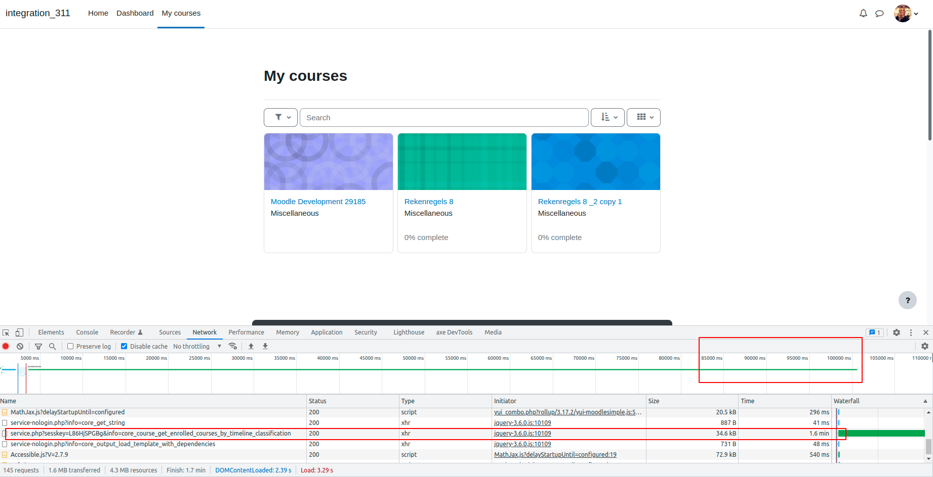Switch to the Console tab
Screen dimensions: 933x477
point(87,332)
